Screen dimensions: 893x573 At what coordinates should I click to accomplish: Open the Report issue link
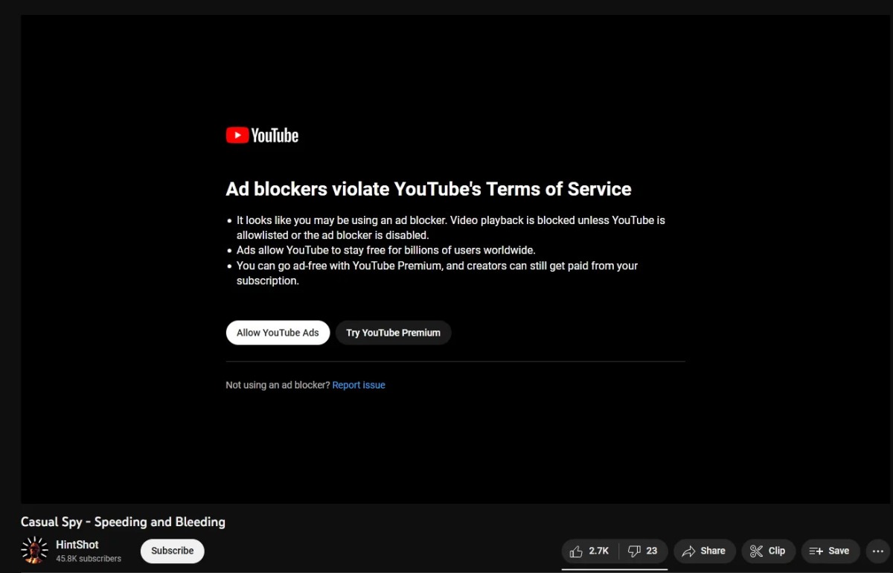point(359,385)
